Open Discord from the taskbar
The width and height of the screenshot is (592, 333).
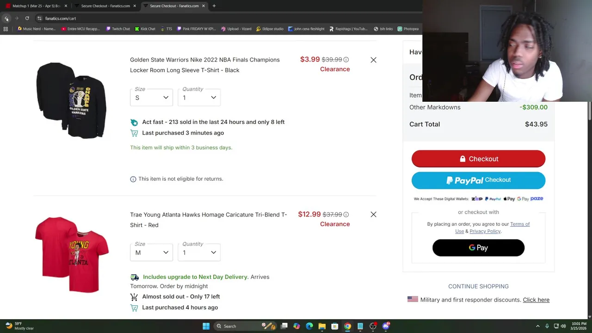pyautogui.click(x=386, y=326)
